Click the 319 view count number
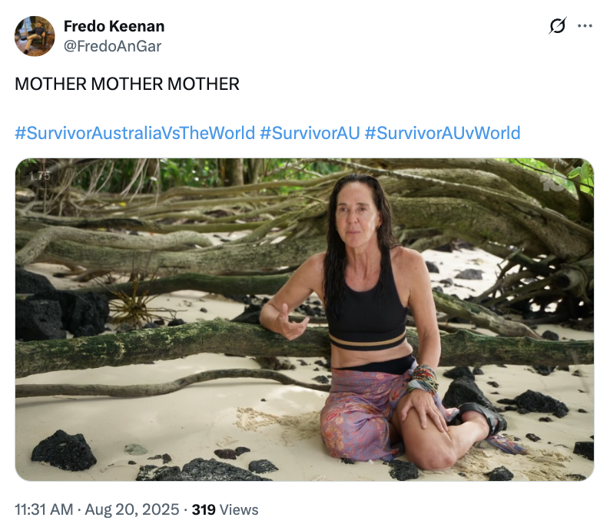The height and width of the screenshot is (524, 610). tap(203, 509)
